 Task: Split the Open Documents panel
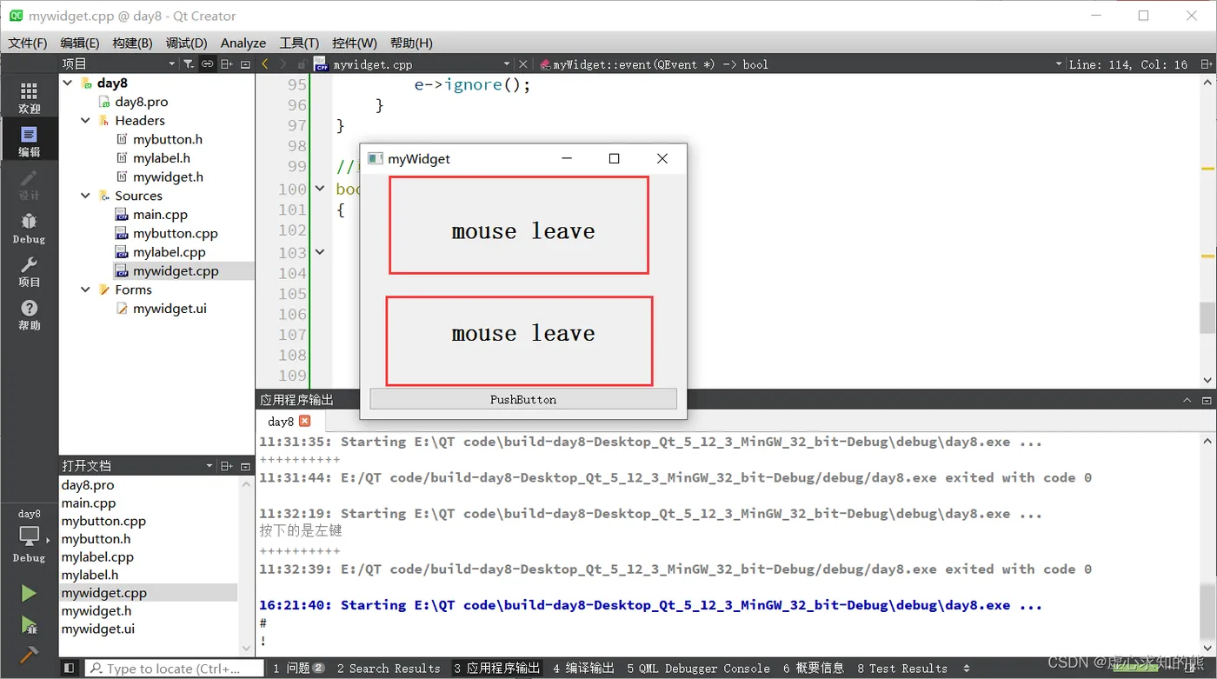[x=226, y=466]
